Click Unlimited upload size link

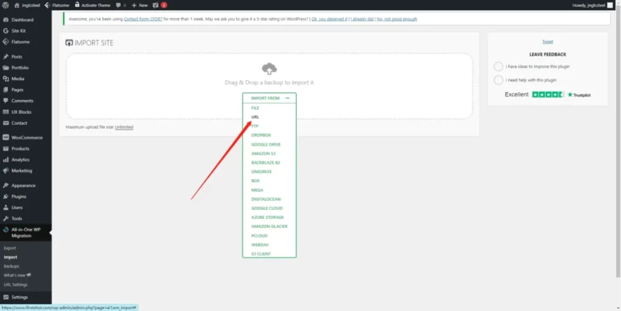[x=124, y=127]
